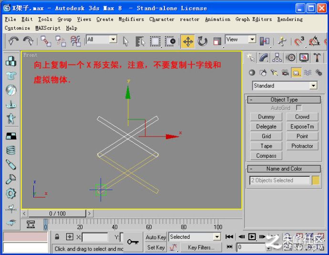329x255 pixels.
Task: Click the Dummy helper button
Action: coord(266,117)
